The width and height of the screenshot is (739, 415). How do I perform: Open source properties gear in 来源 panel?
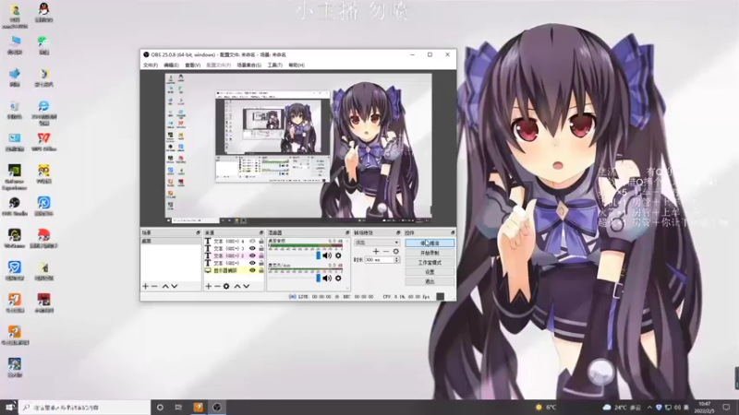point(226,286)
